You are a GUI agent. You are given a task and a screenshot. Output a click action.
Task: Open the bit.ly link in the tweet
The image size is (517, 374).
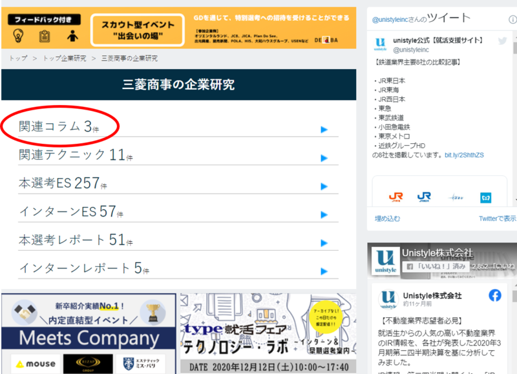click(464, 155)
